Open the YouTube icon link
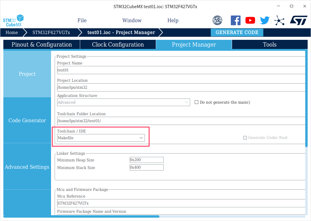311x221 pixels. [250, 20]
